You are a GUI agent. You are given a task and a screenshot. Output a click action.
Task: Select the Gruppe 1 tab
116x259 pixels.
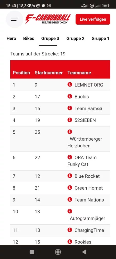100,39
